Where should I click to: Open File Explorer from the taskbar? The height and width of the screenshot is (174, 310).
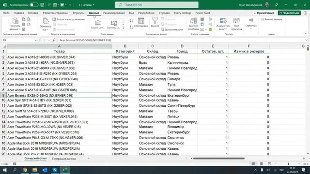pos(35,170)
